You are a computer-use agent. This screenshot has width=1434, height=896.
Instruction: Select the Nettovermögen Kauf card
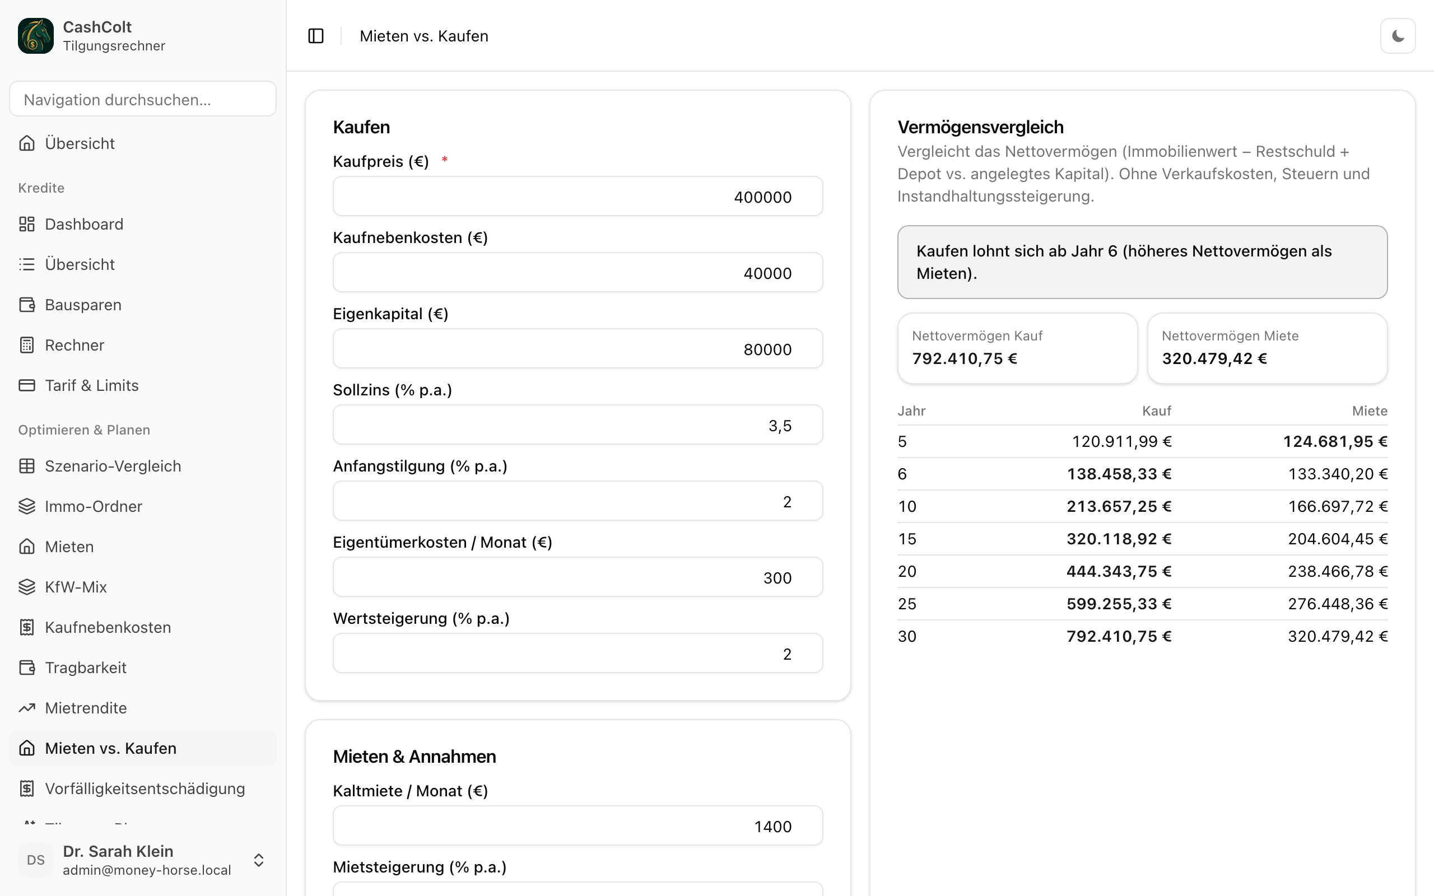coord(1017,348)
